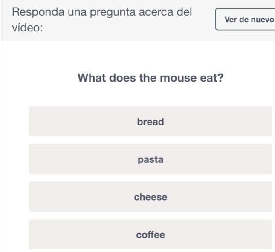Replay the video with 'Ver de nuevo'
Screen dimensions: 275x252
(x=246, y=20)
